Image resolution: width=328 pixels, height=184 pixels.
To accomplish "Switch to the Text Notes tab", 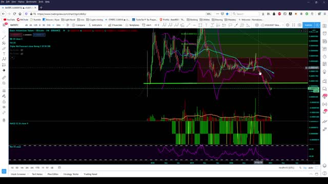I will [37, 174].
